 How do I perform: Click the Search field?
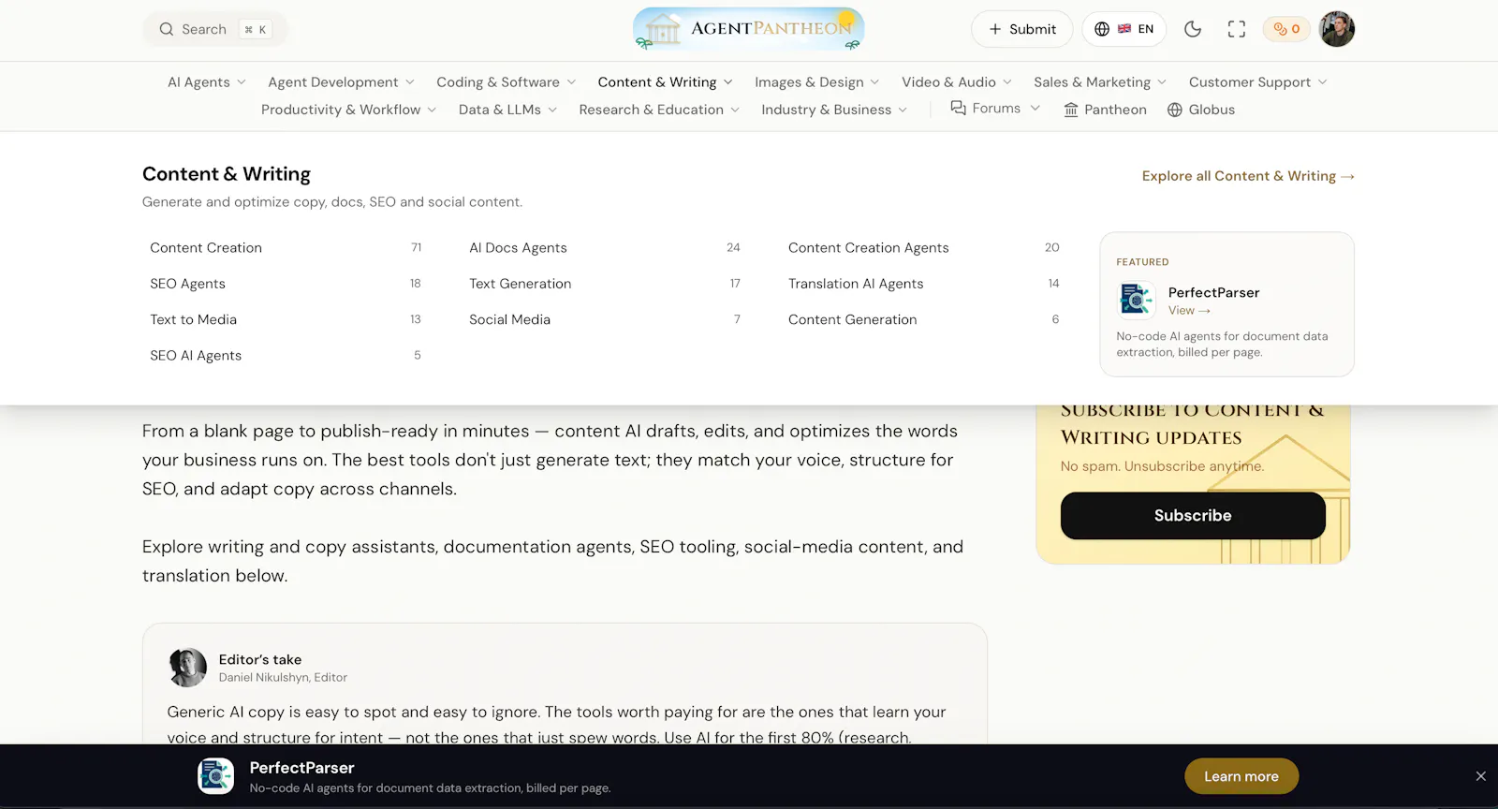pos(214,29)
